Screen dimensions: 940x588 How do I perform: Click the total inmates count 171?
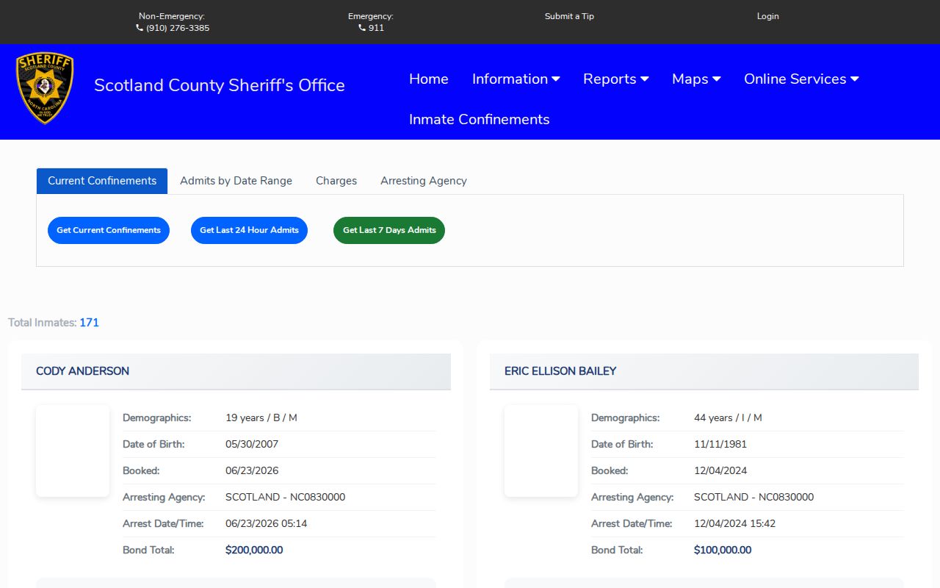tap(89, 323)
